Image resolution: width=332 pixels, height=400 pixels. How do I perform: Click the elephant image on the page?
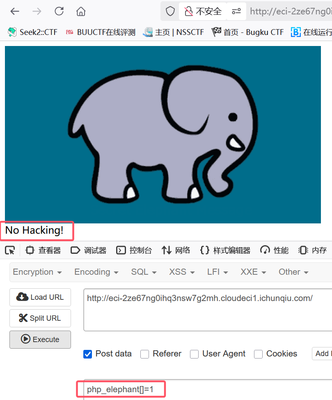coord(163,134)
